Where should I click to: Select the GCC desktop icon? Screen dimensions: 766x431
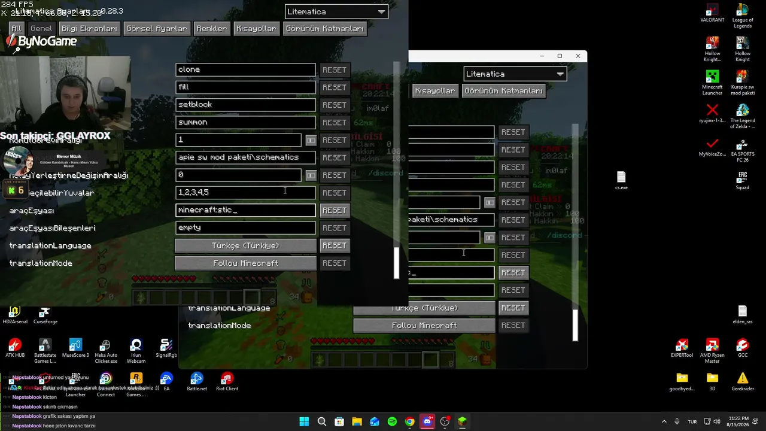pos(743,348)
